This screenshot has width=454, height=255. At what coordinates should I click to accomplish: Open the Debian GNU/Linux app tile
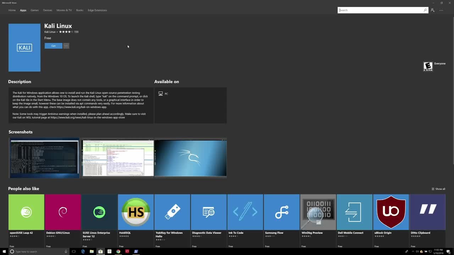[x=63, y=221]
